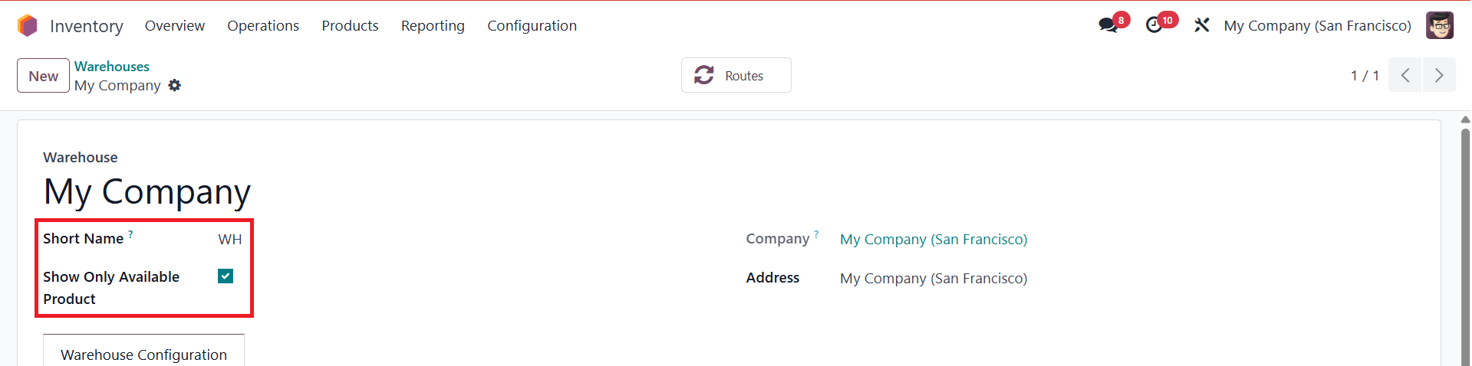Toggle Show Only Available Product checkbox
Screen dimensions: 1472x366
(226, 276)
